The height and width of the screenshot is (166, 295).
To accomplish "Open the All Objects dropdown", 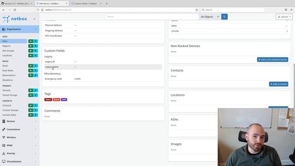I will (x=210, y=17).
